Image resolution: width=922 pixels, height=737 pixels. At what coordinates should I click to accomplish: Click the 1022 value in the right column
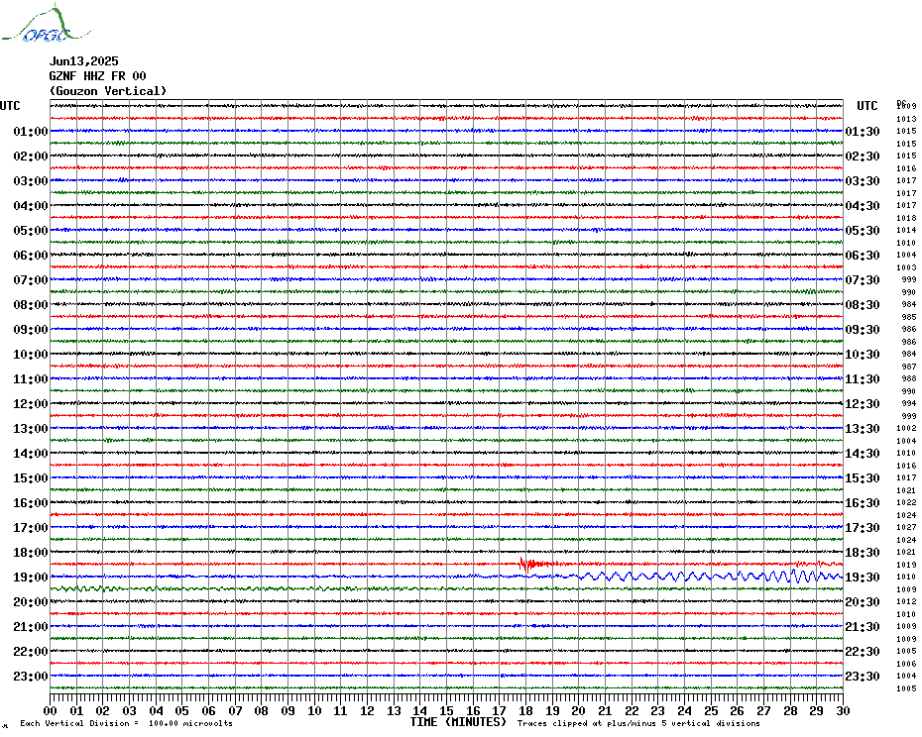point(906,502)
